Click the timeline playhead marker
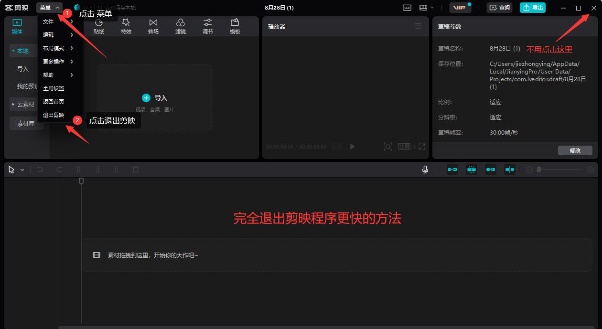 (x=81, y=180)
